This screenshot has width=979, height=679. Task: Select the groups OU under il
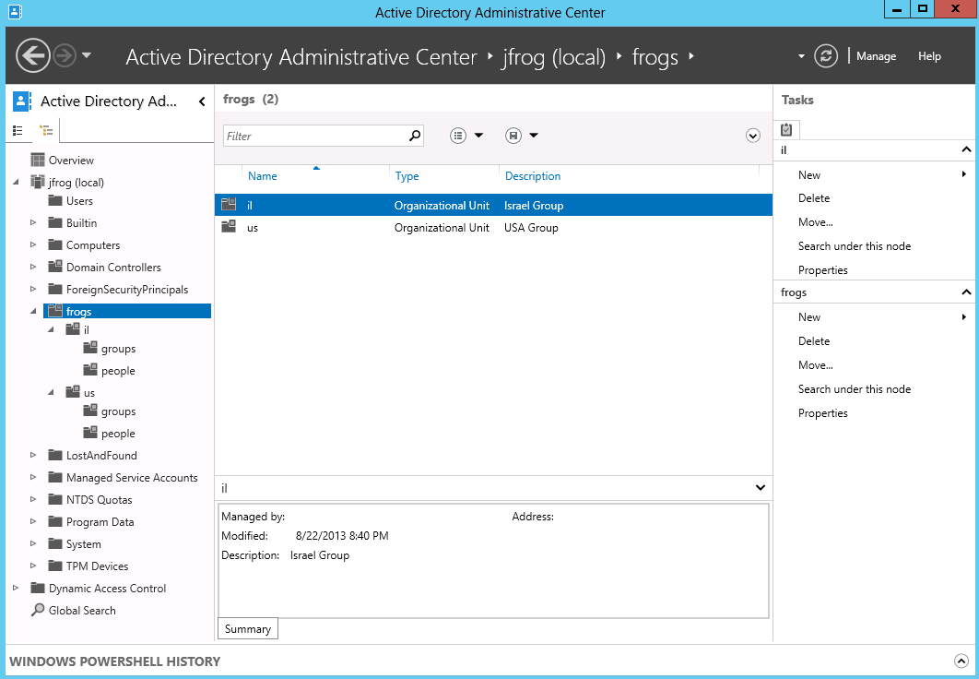point(118,349)
